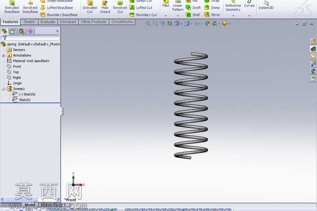Image resolution: width=317 pixels, height=211 pixels.
Task: Click the Hide/Show Items glasses icon
Action: (x=197, y=24)
